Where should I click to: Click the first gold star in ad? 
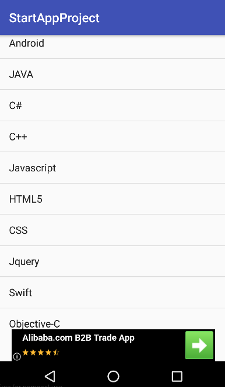pyautogui.click(x=26, y=352)
